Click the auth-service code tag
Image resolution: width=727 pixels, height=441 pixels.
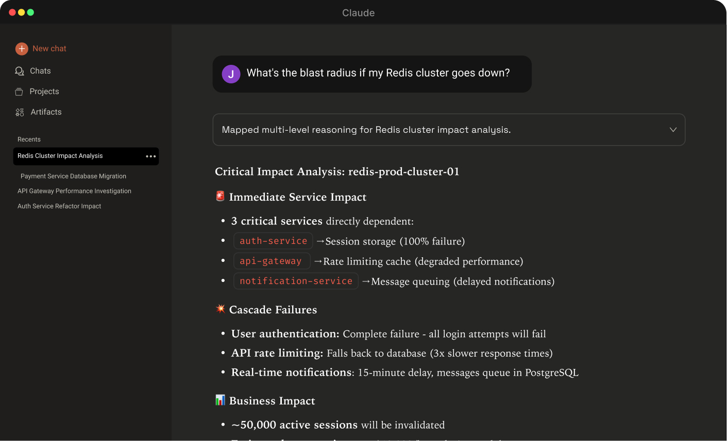[x=273, y=241]
